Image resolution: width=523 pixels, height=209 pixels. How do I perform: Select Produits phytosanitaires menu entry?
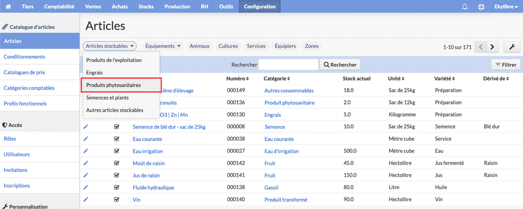[121, 85]
